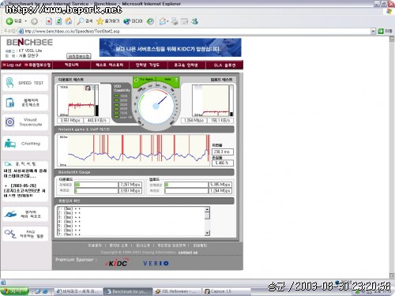
Task: Expand the address bar dropdown arrow
Action: (373, 32)
